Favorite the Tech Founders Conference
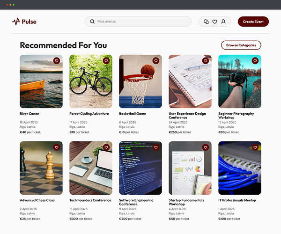Image resolution: width=281 pixels, height=234 pixels. [x=106, y=147]
